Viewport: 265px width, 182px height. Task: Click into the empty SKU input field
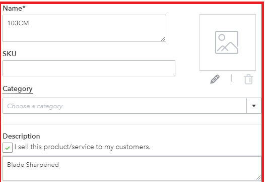(x=89, y=68)
